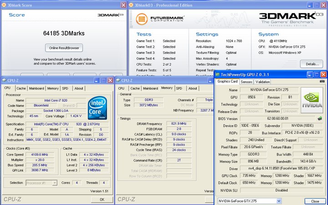The height and width of the screenshot is (205, 328).
Task: Open system Details in 3DMark03
Action: pyautogui.click(x=313, y=64)
